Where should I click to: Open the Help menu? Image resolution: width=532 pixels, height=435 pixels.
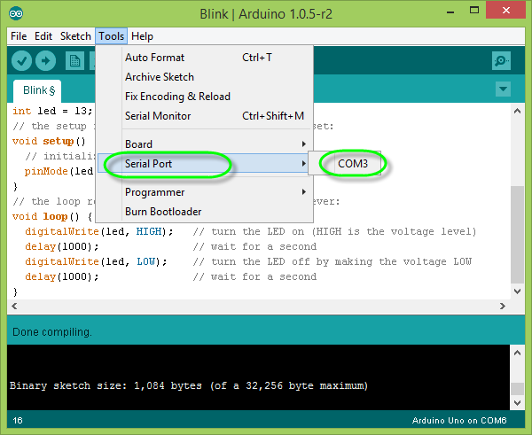[x=142, y=36]
